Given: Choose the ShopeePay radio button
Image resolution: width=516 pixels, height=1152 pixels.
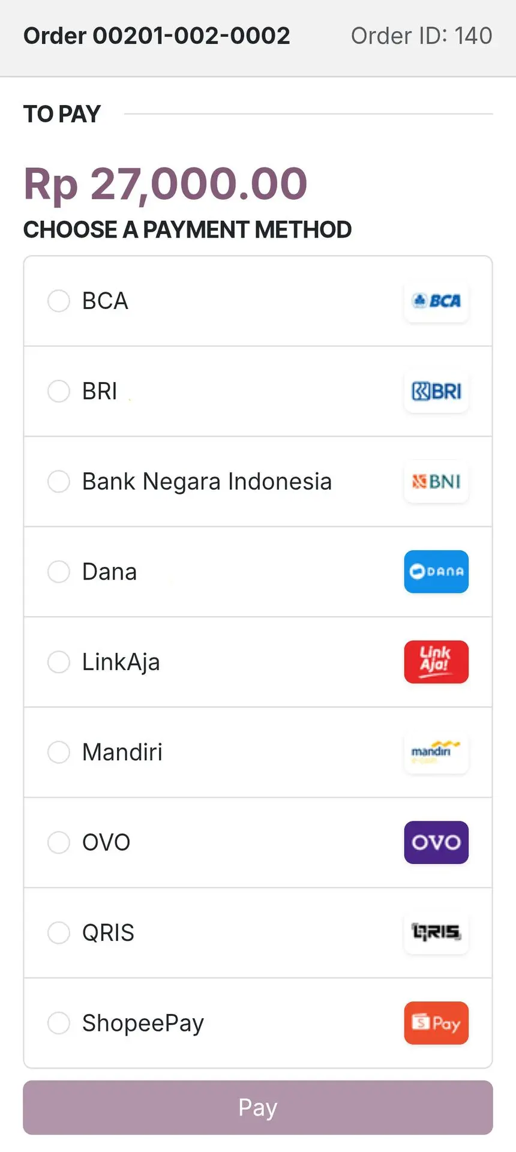Looking at the screenshot, I should pyautogui.click(x=59, y=1023).
